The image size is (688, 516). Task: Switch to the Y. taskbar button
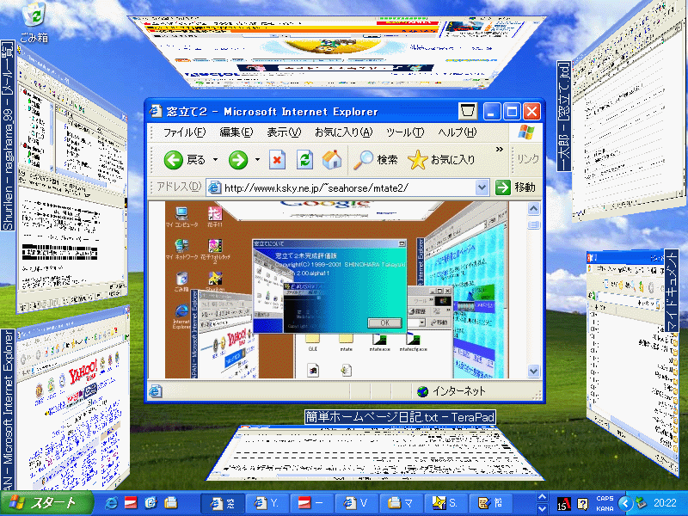[x=267, y=503]
